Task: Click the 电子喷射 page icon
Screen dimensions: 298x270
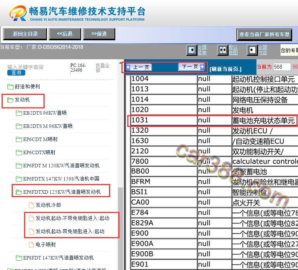Action: 31,245
